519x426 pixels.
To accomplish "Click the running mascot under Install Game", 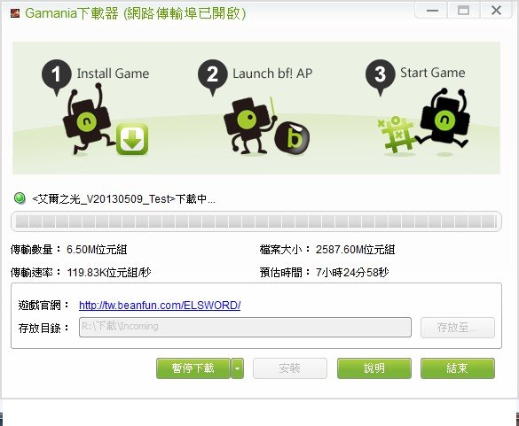I will (x=86, y=120).
